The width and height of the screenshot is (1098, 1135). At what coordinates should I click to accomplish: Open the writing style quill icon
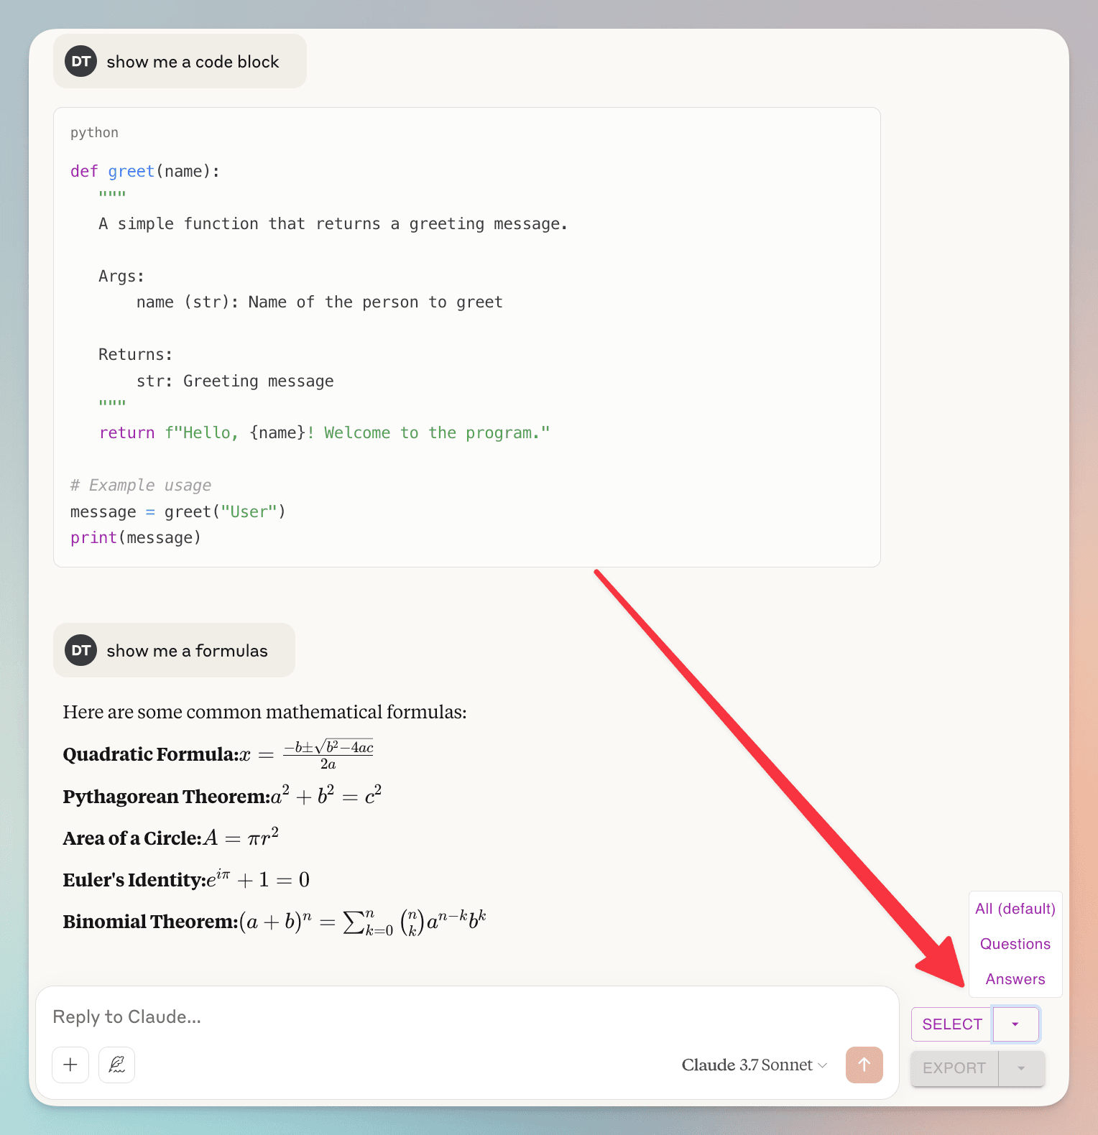[x=116, y=1065]
